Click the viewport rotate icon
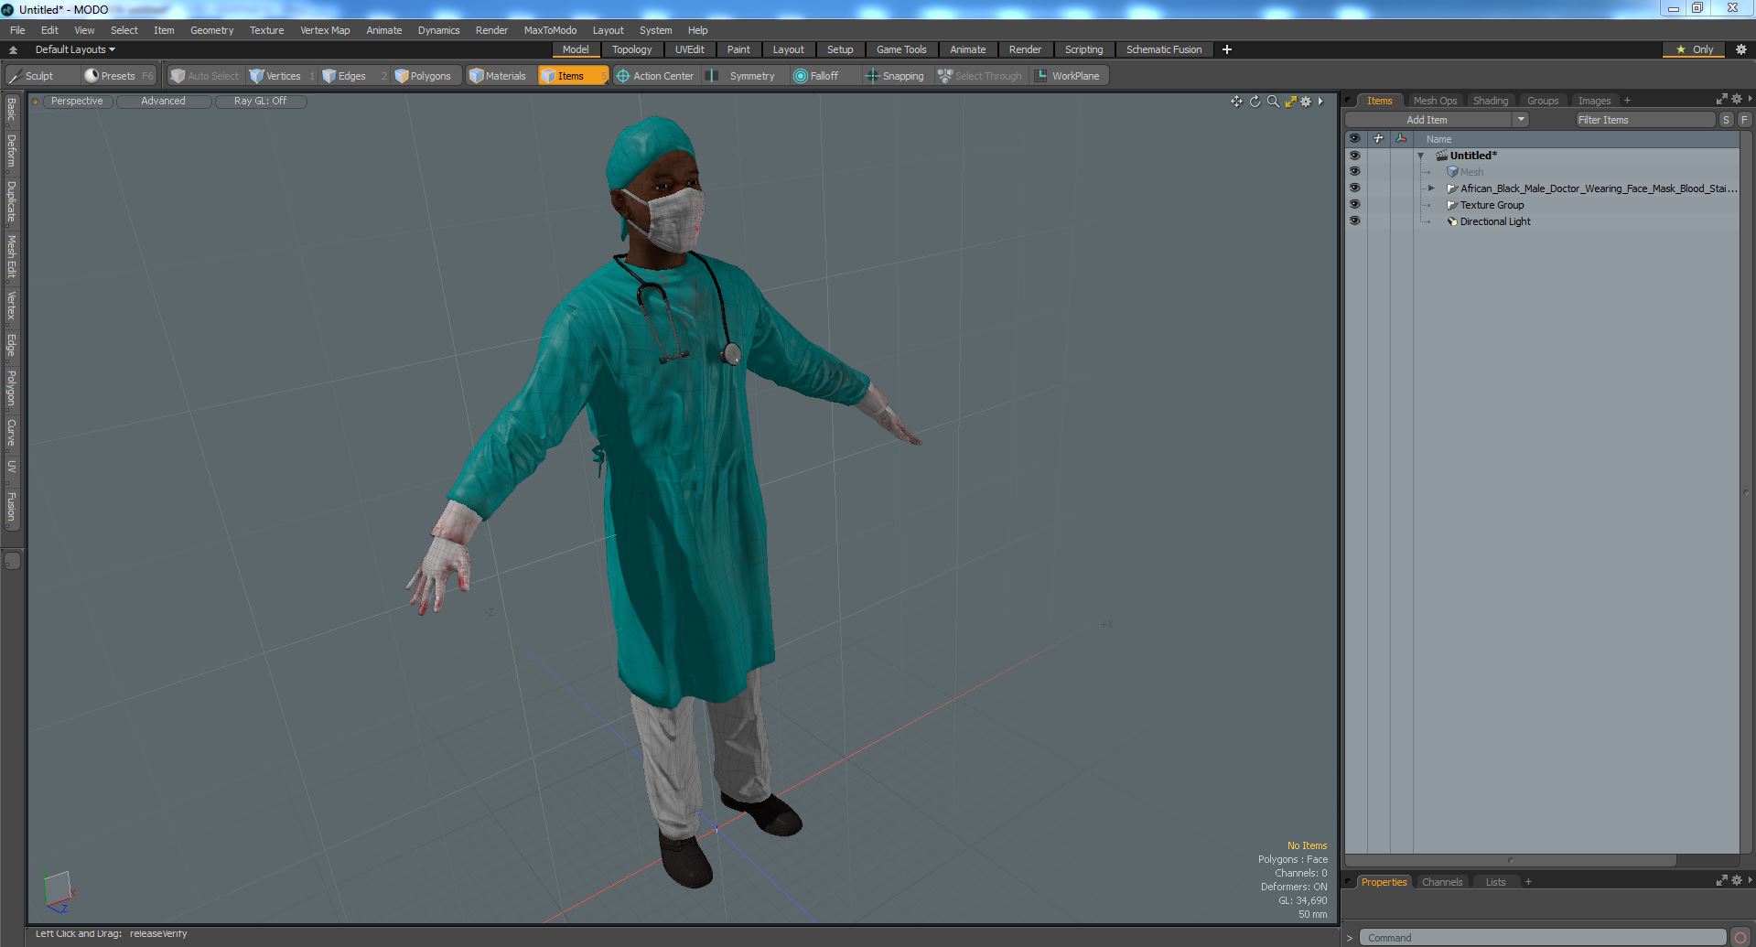Screen dimensions: 1756x947 1255,102
